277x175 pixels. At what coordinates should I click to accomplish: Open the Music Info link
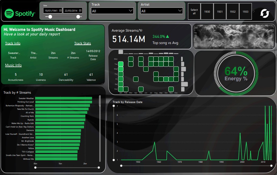click(13, 65)
